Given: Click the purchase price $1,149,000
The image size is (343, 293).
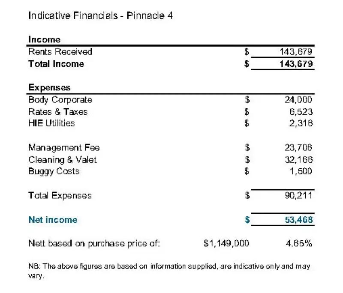Looking at the screenshot, I should pos(226,243).
